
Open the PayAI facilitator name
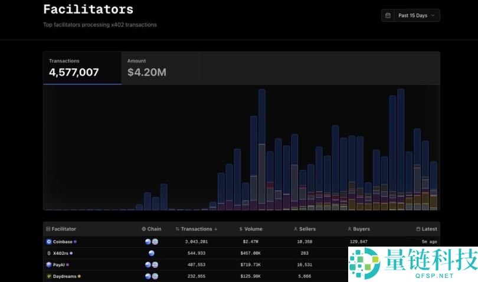[59, 265]
